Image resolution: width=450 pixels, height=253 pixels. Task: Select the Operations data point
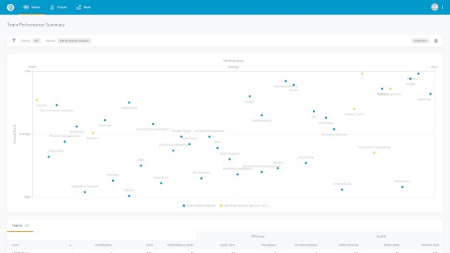[161, 183]
